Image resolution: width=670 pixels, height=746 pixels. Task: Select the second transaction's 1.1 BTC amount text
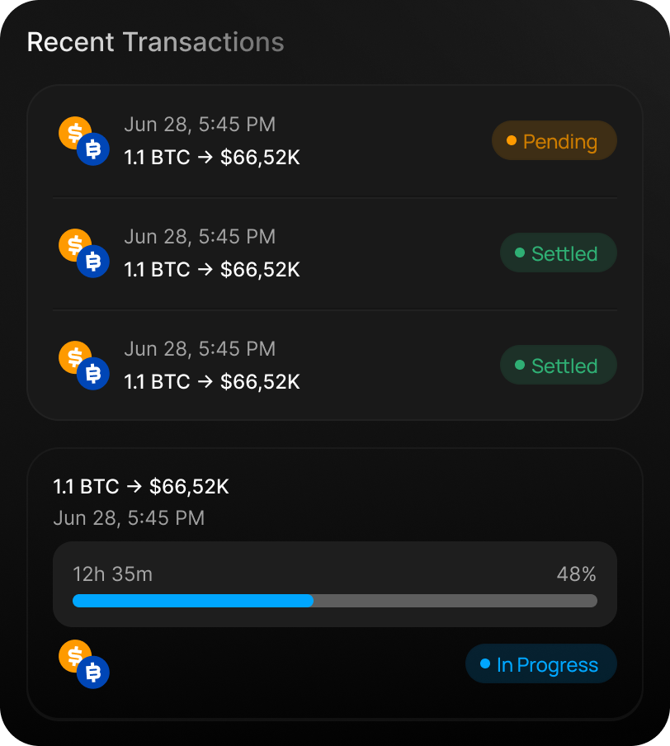point(212,269)
